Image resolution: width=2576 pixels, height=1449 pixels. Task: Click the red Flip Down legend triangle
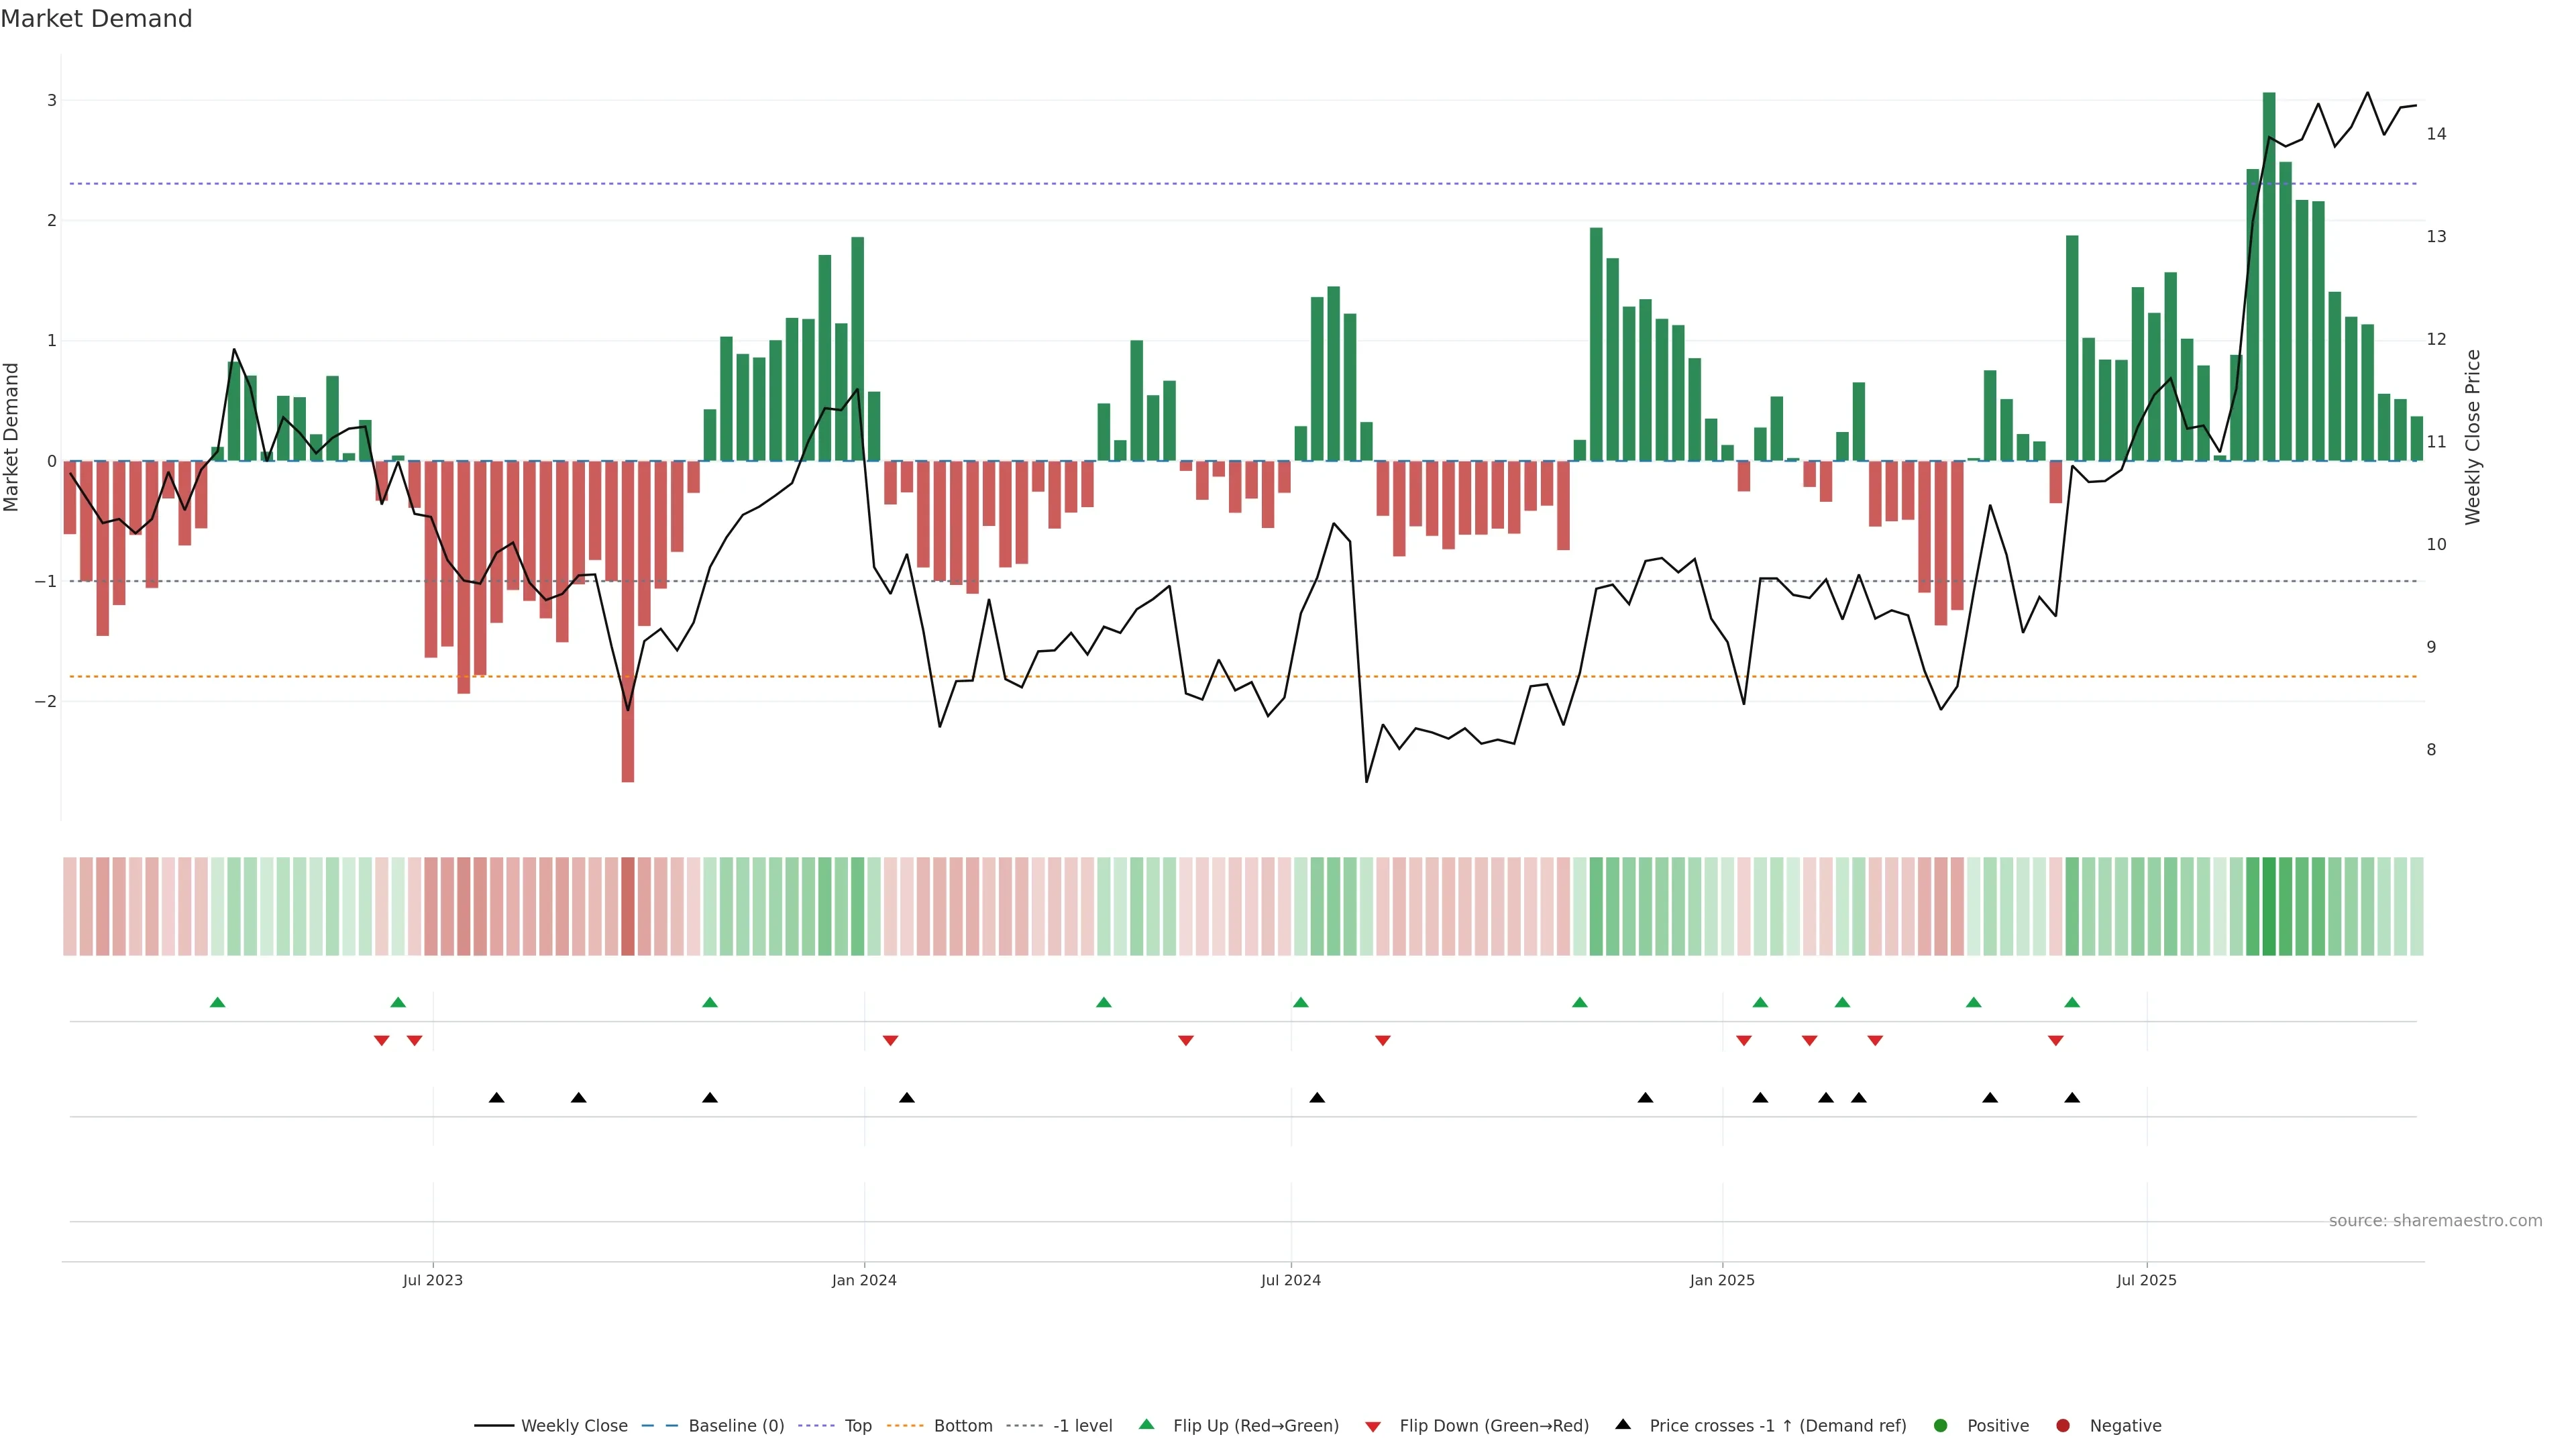1372,1426
